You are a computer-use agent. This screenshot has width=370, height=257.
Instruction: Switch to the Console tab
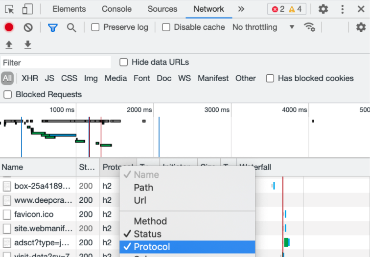coord(116,9)
